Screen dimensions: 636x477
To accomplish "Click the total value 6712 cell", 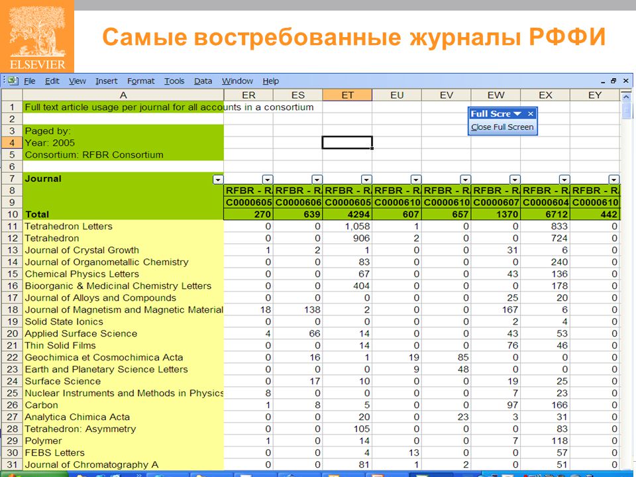I will click(x=545, y=214).
